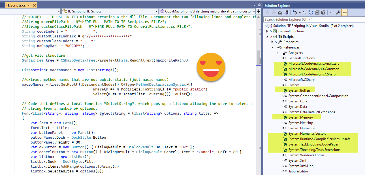Pin the TE Scripts.cs tab
Viewport: 365px width, 175px height.
[29, 5]
